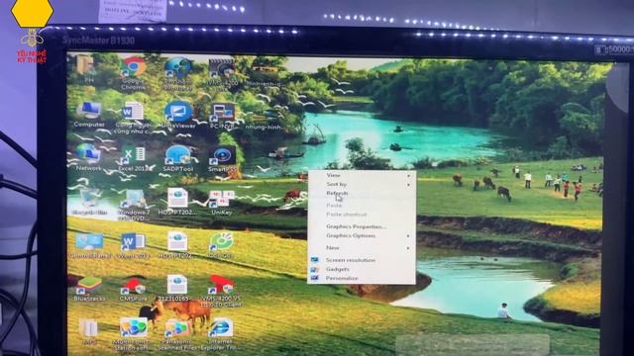Open the Panasonic Scanned Files shortcut
Image resolution: width=634 pixels, height=356 pixels.
176,334
